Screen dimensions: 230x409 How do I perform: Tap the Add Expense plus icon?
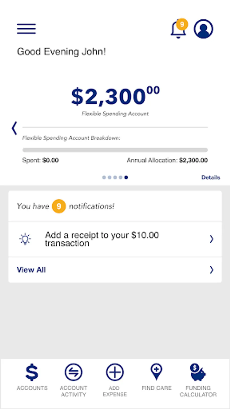pos(115,372)
